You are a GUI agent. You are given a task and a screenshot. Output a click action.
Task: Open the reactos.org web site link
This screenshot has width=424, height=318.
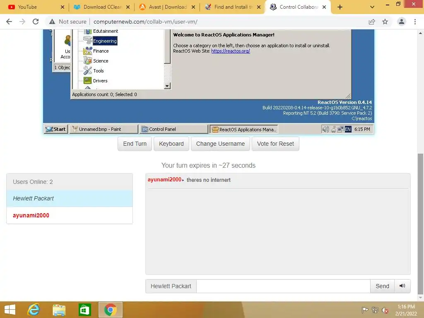click(230, 51)
